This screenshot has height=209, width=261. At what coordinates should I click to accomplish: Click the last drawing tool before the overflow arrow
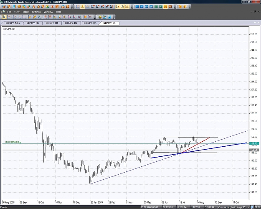[90, 17]
